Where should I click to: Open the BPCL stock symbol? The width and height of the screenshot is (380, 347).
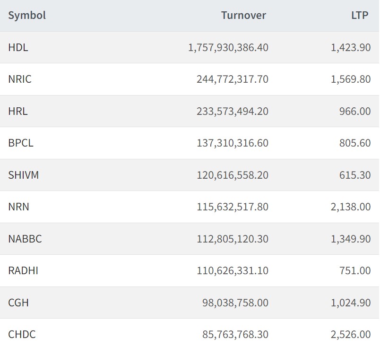[21, 143]
